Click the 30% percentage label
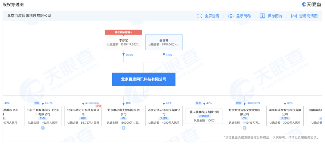 pyautogui.click(x=289, y=103)
